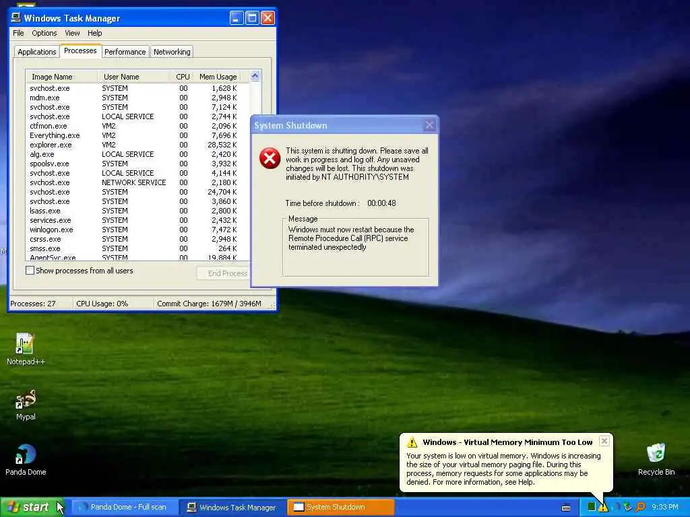The width and height of the screenshot is (690, 517).
Task: Click the taskbar clock showing 9:33 PM
Action: 665,508
